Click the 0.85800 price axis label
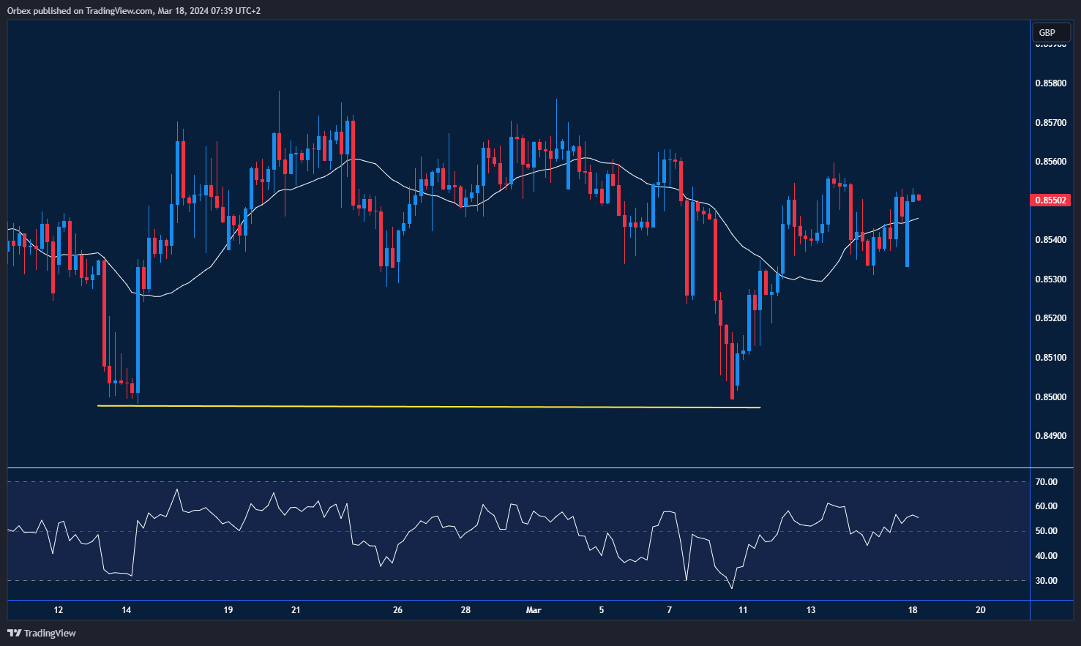 [1050, 83]
